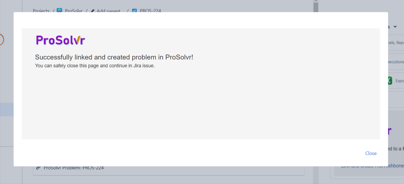This screenshot has width=404, height=184.
Task: Open the ProSolvr Problem:-PROS-224 link
Action: click(x=74, y=168)
